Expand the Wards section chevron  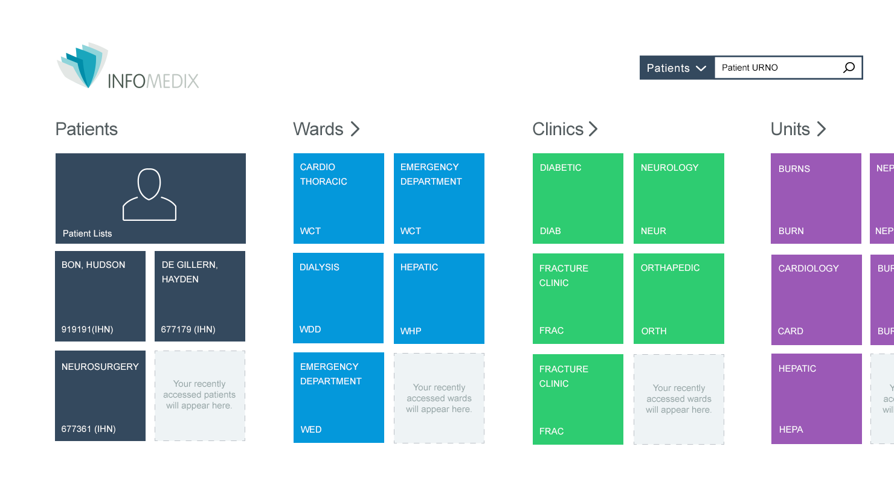pyautogui.click(x=355, y=129)
